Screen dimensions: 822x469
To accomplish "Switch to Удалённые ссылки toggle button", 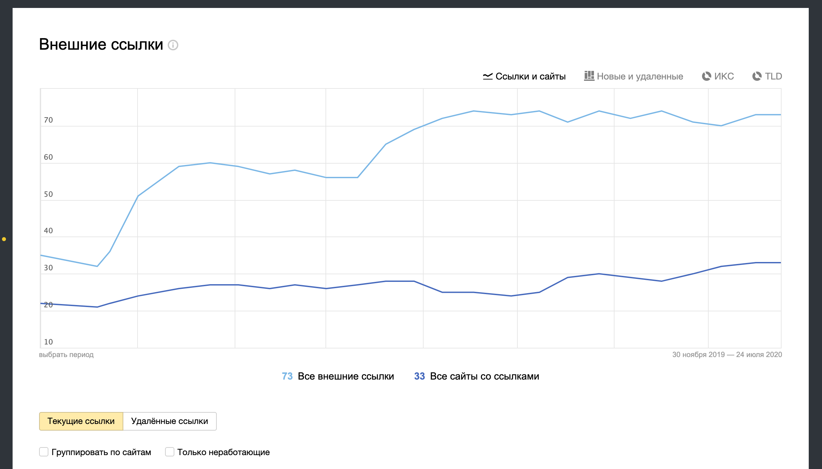I will pyautogui.click(x=169, y=421).
